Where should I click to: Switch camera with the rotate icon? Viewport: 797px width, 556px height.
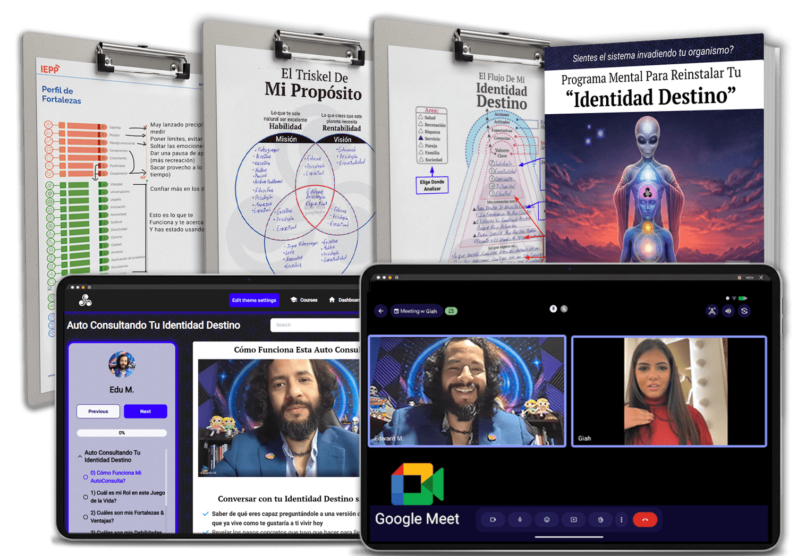[x=744, y=311]
